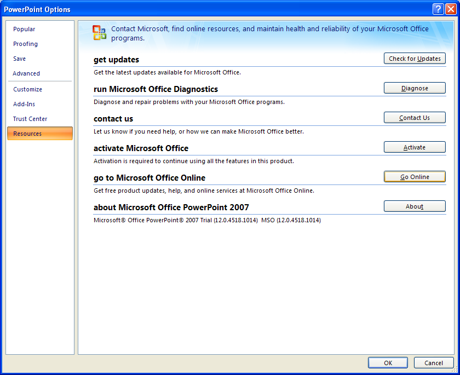
Task: Activate Microsoft Office with Activate button
Action: (415, 147)
